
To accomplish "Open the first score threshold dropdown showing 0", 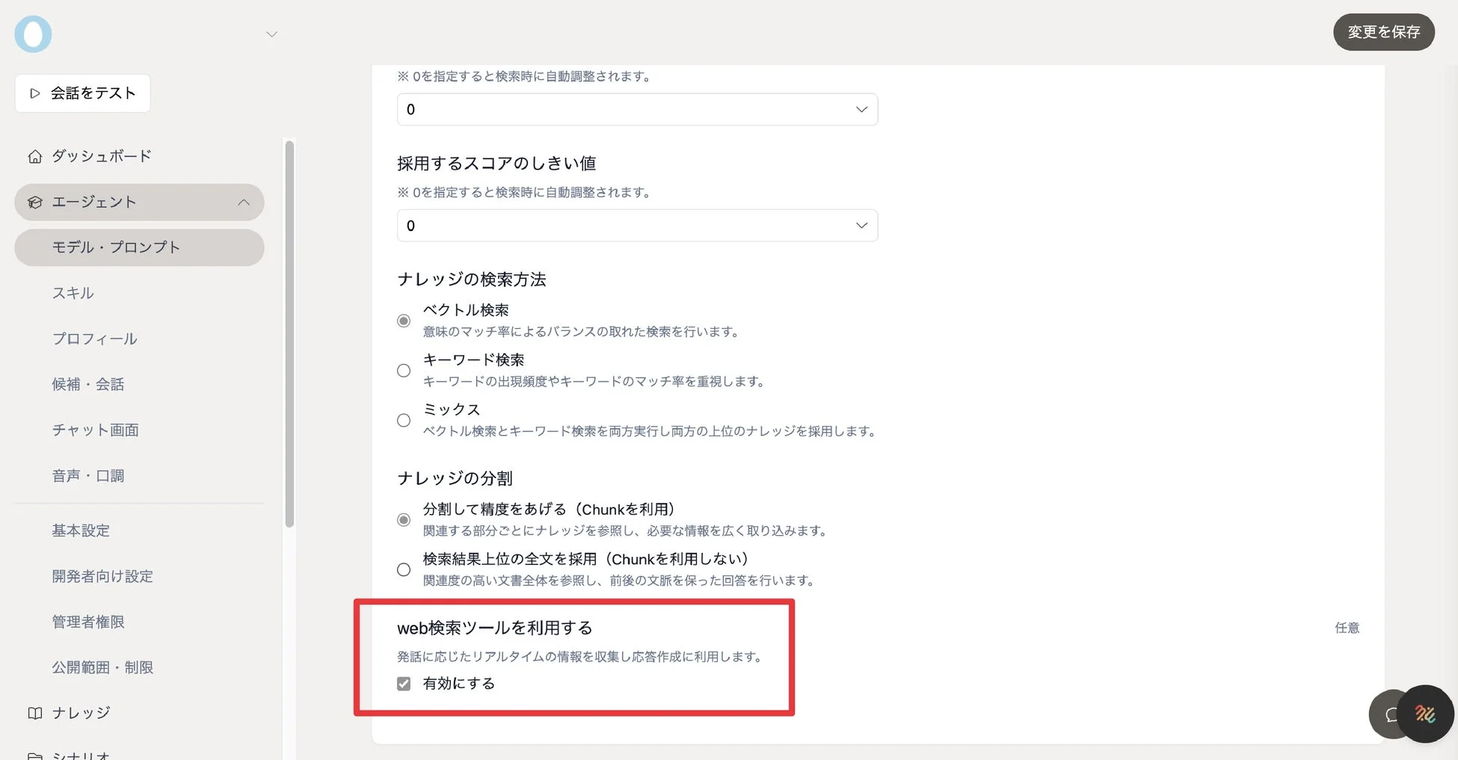I will coord(637,109).
